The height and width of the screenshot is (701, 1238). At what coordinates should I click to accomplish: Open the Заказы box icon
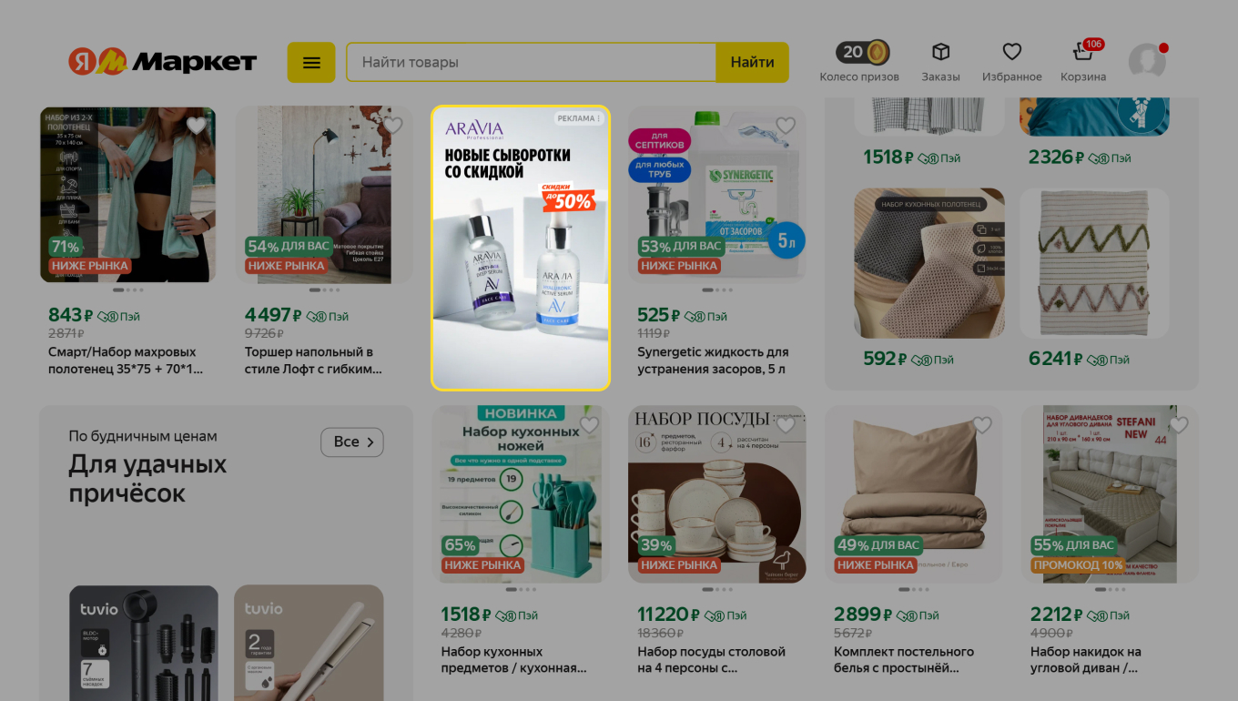[940, 52]
